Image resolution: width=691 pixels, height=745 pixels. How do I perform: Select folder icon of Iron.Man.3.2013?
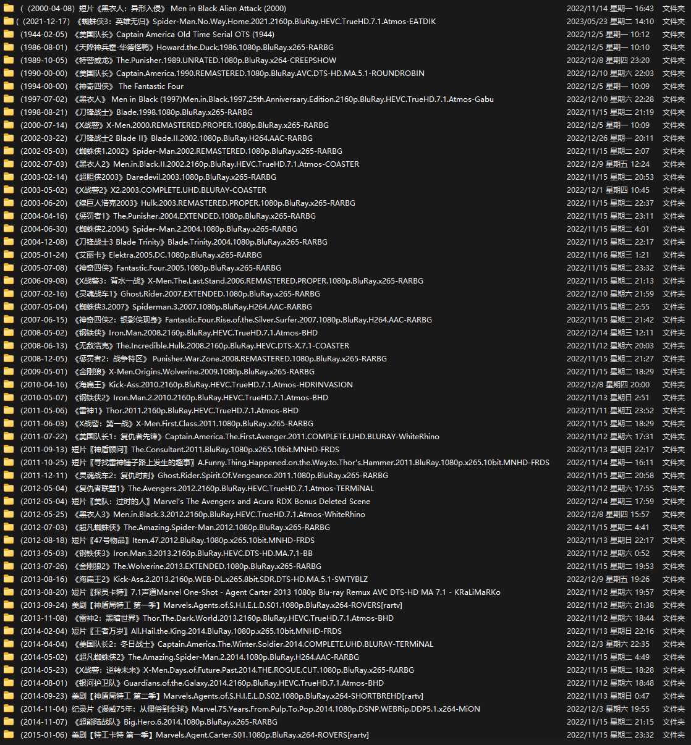click(8, 553)
